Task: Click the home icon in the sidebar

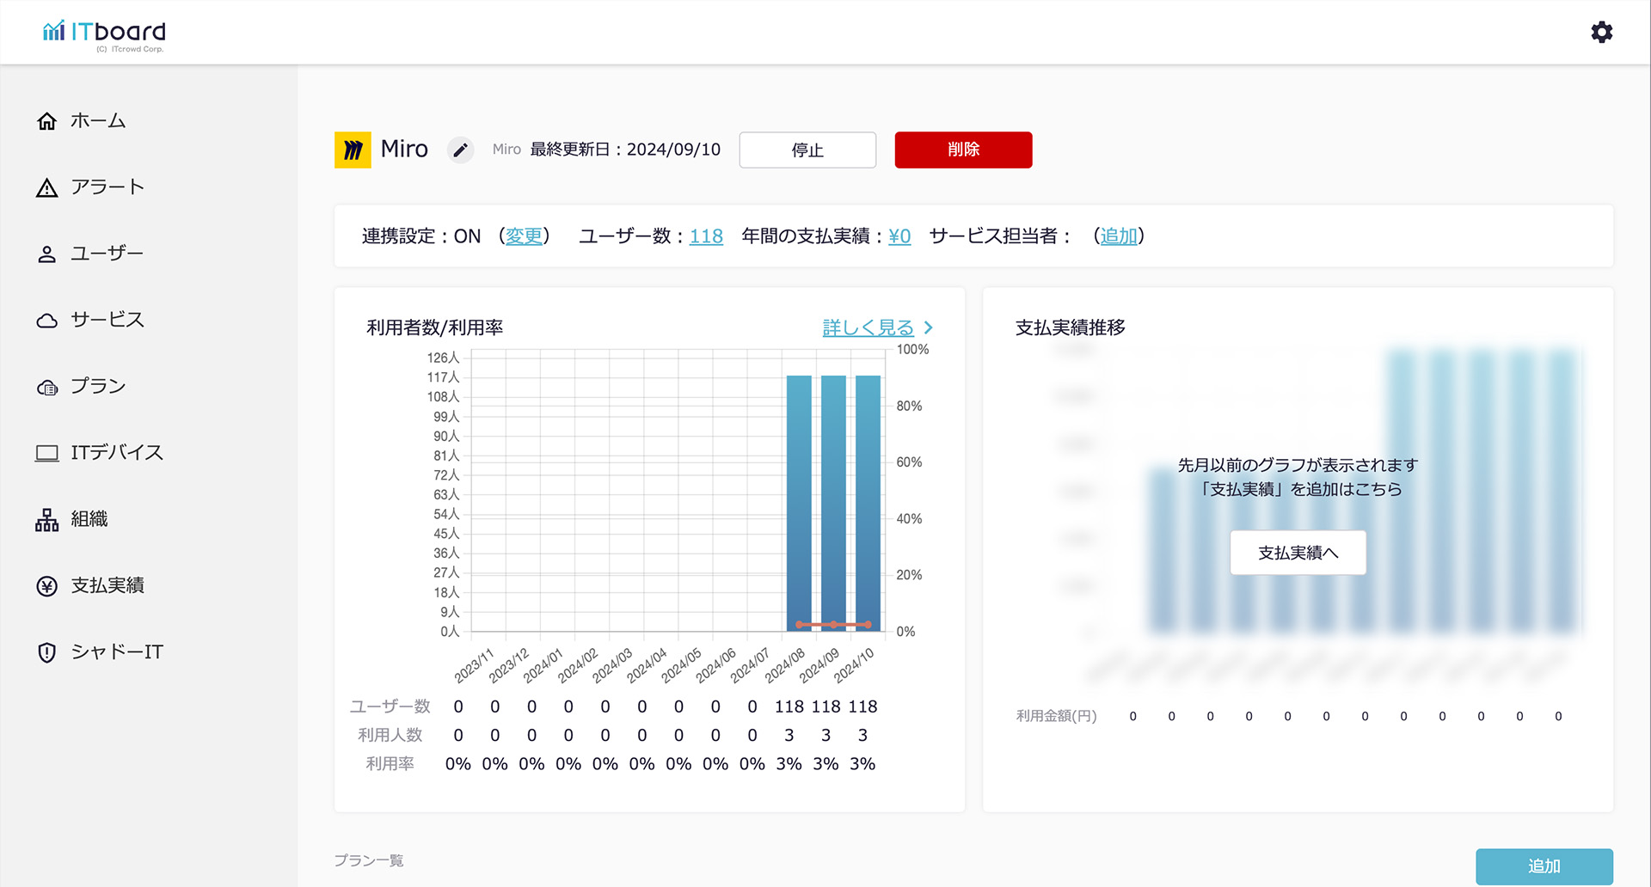Action: (x=47, y=121)
